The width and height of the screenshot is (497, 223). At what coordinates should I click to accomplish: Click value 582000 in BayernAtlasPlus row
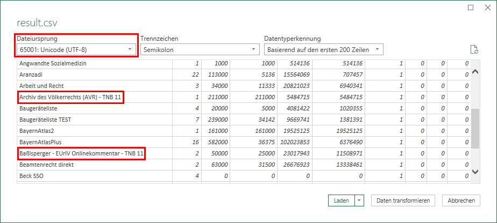point(218,142)
